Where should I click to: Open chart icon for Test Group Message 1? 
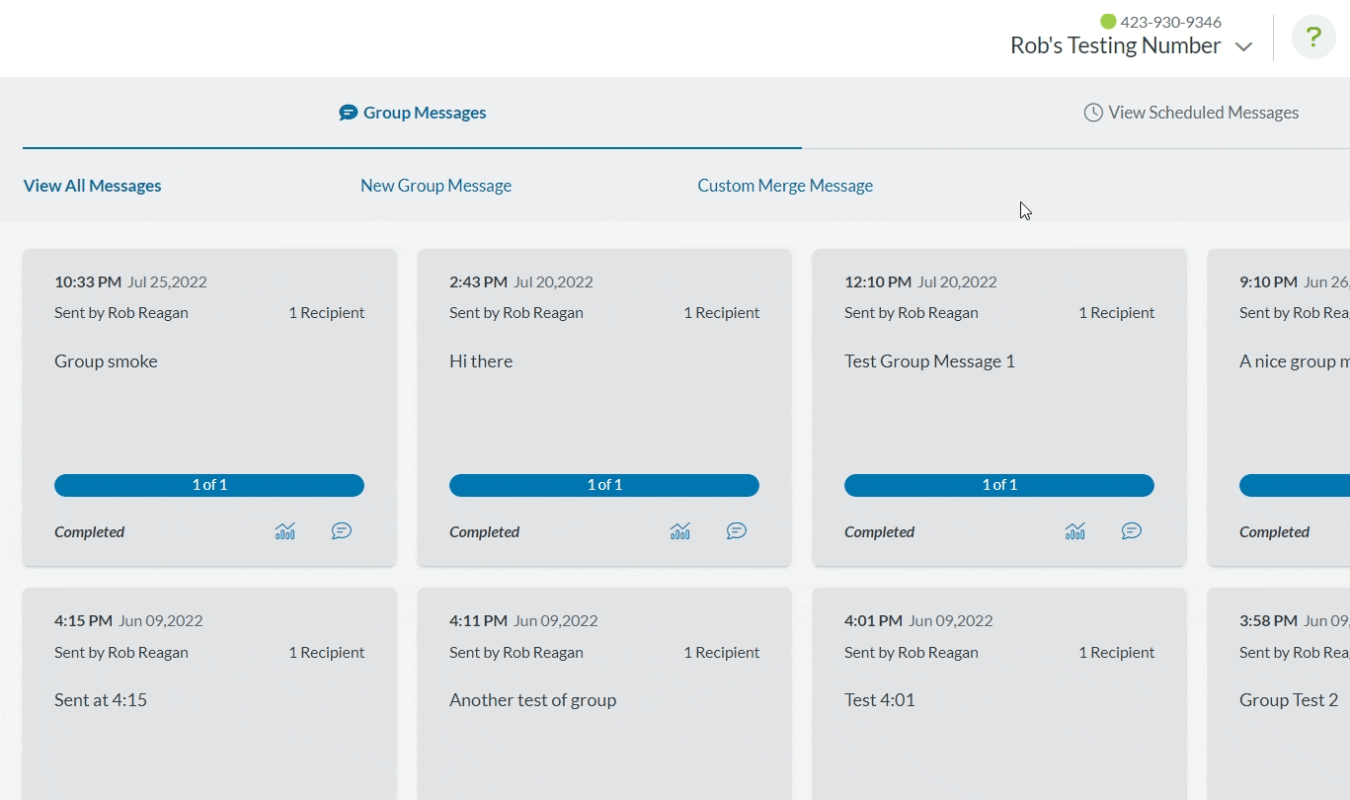1075,531
